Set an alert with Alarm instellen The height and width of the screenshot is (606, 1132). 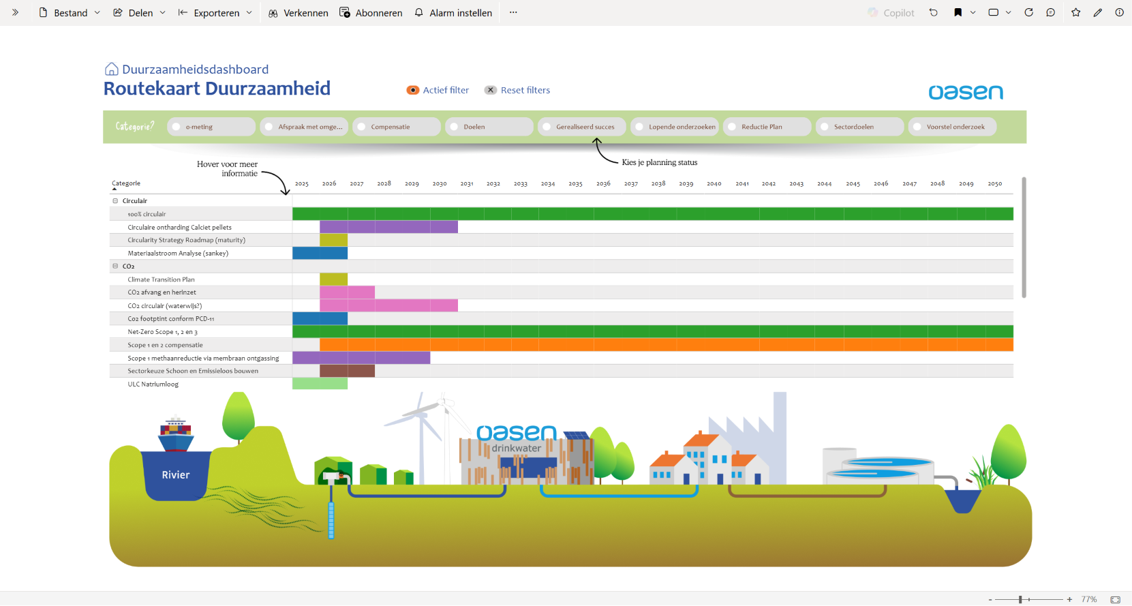pyautogui.click(x=453, y=13)
